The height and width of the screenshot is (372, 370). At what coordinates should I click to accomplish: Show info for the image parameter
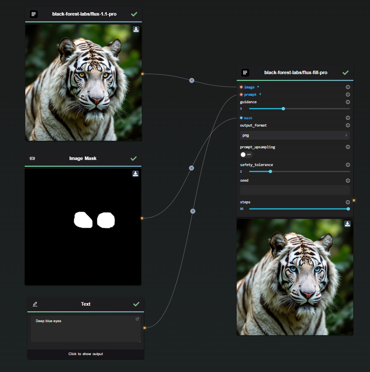click(348, 87)
